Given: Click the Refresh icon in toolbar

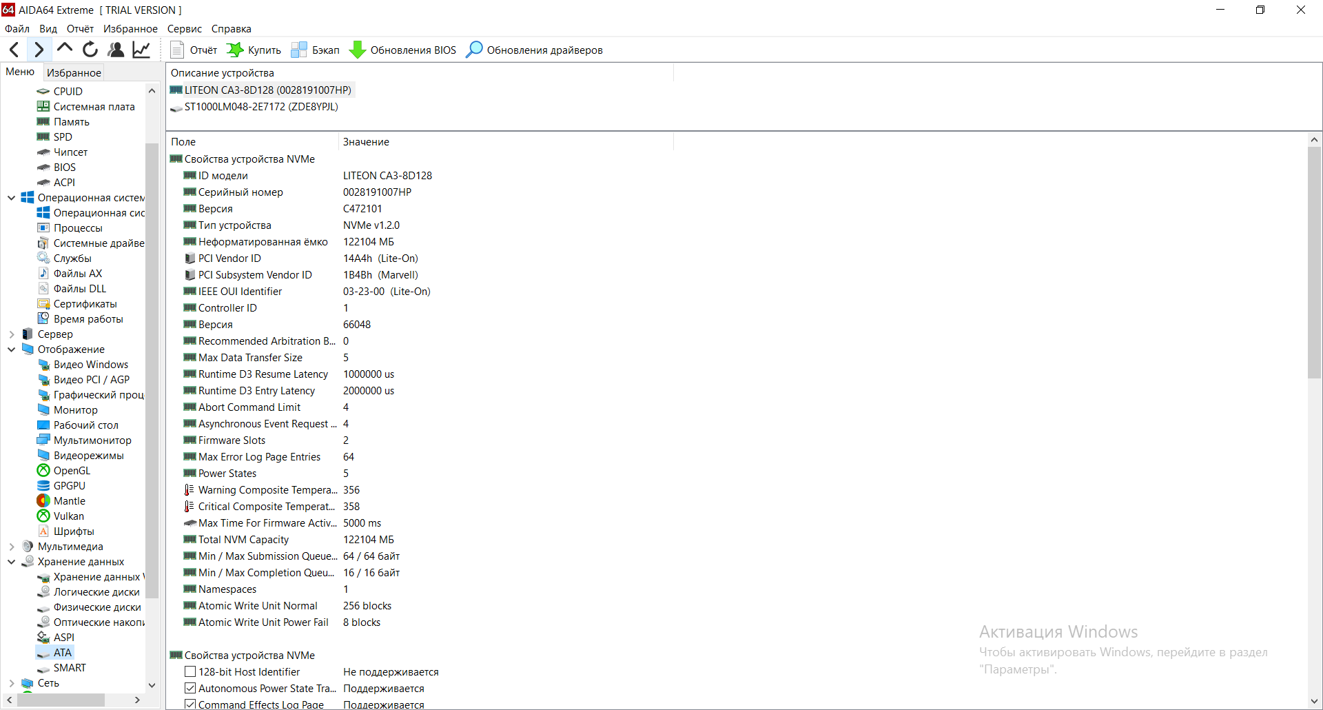Looking at the screenshot, I should 90,50.
